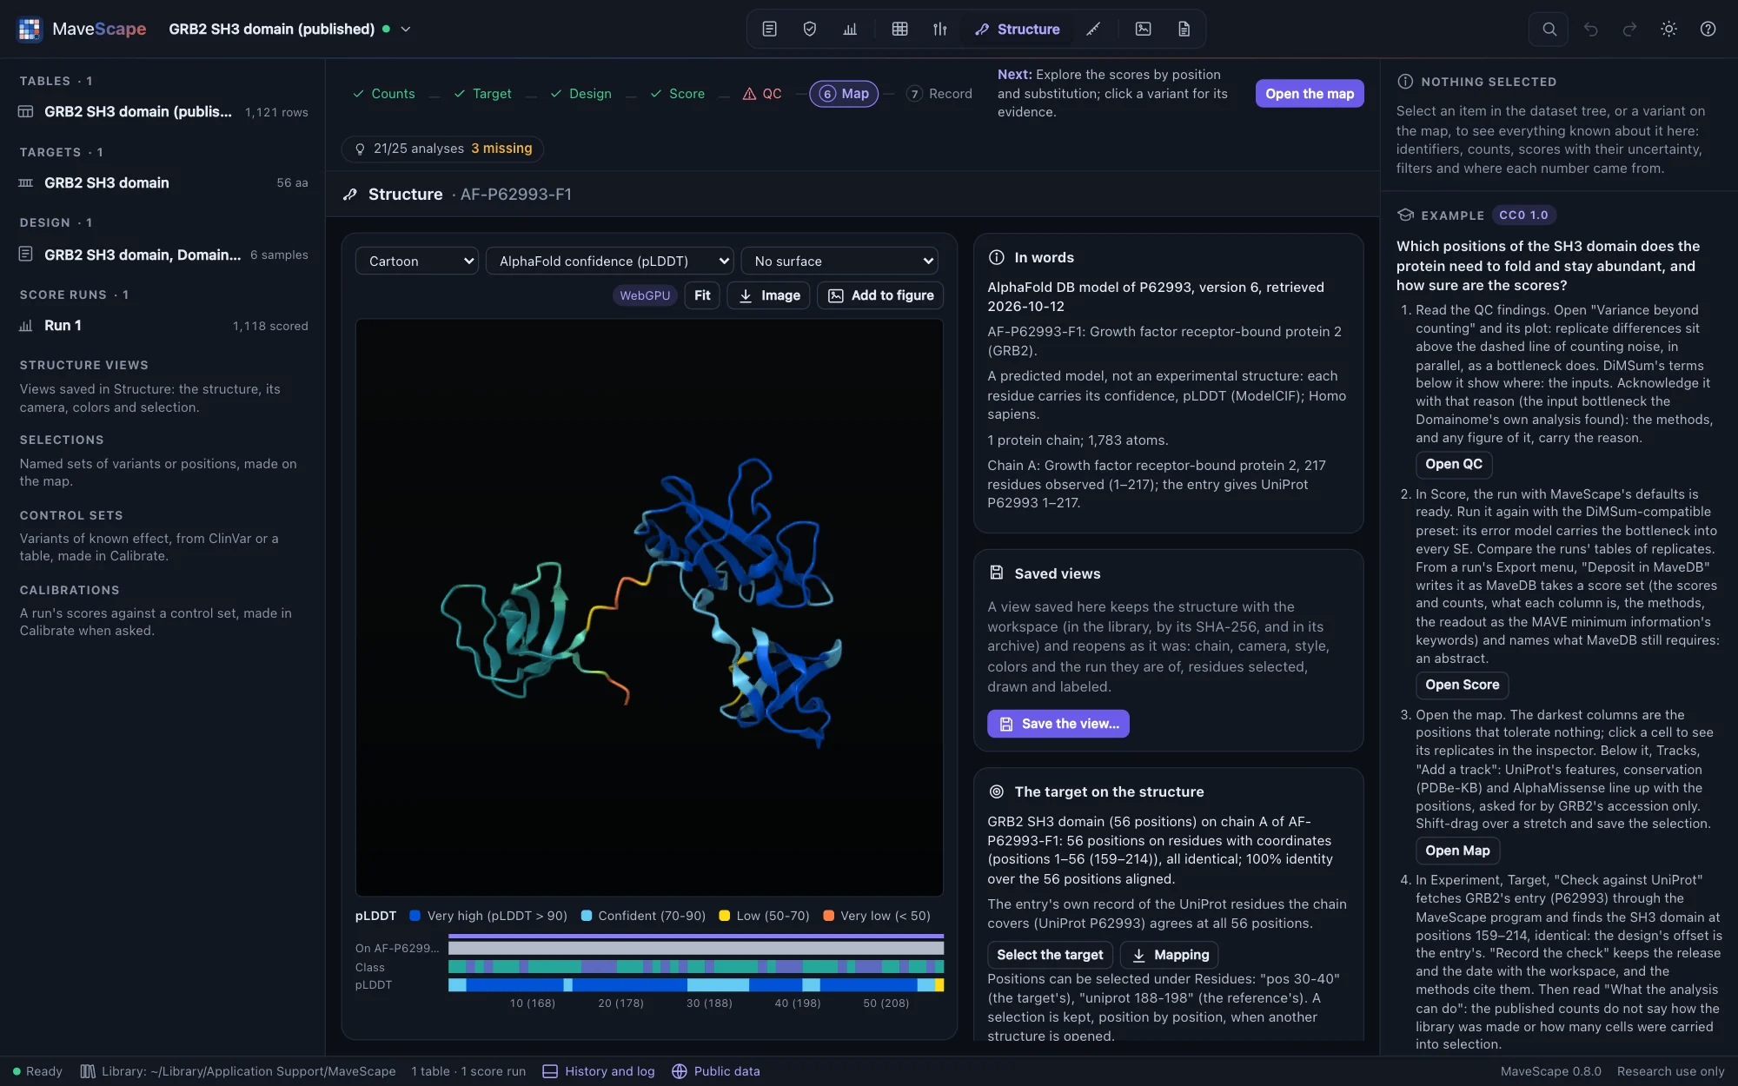Click the search magnifier icon
The image size is (1738, 1086).
pos(1549,29)
